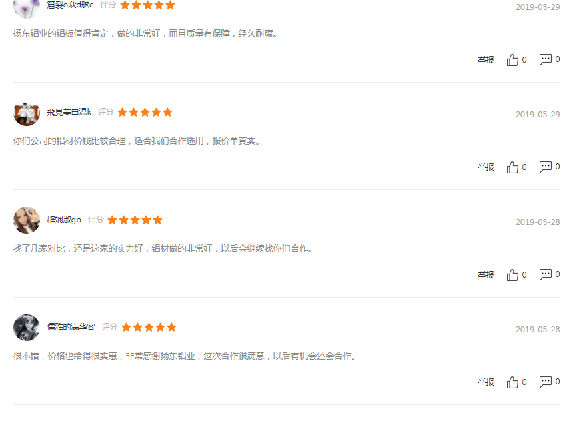This screenshot has height=421, width=581.
Task: Open comment icon for 辟娴淑go's review
Action: pos(546,274)
